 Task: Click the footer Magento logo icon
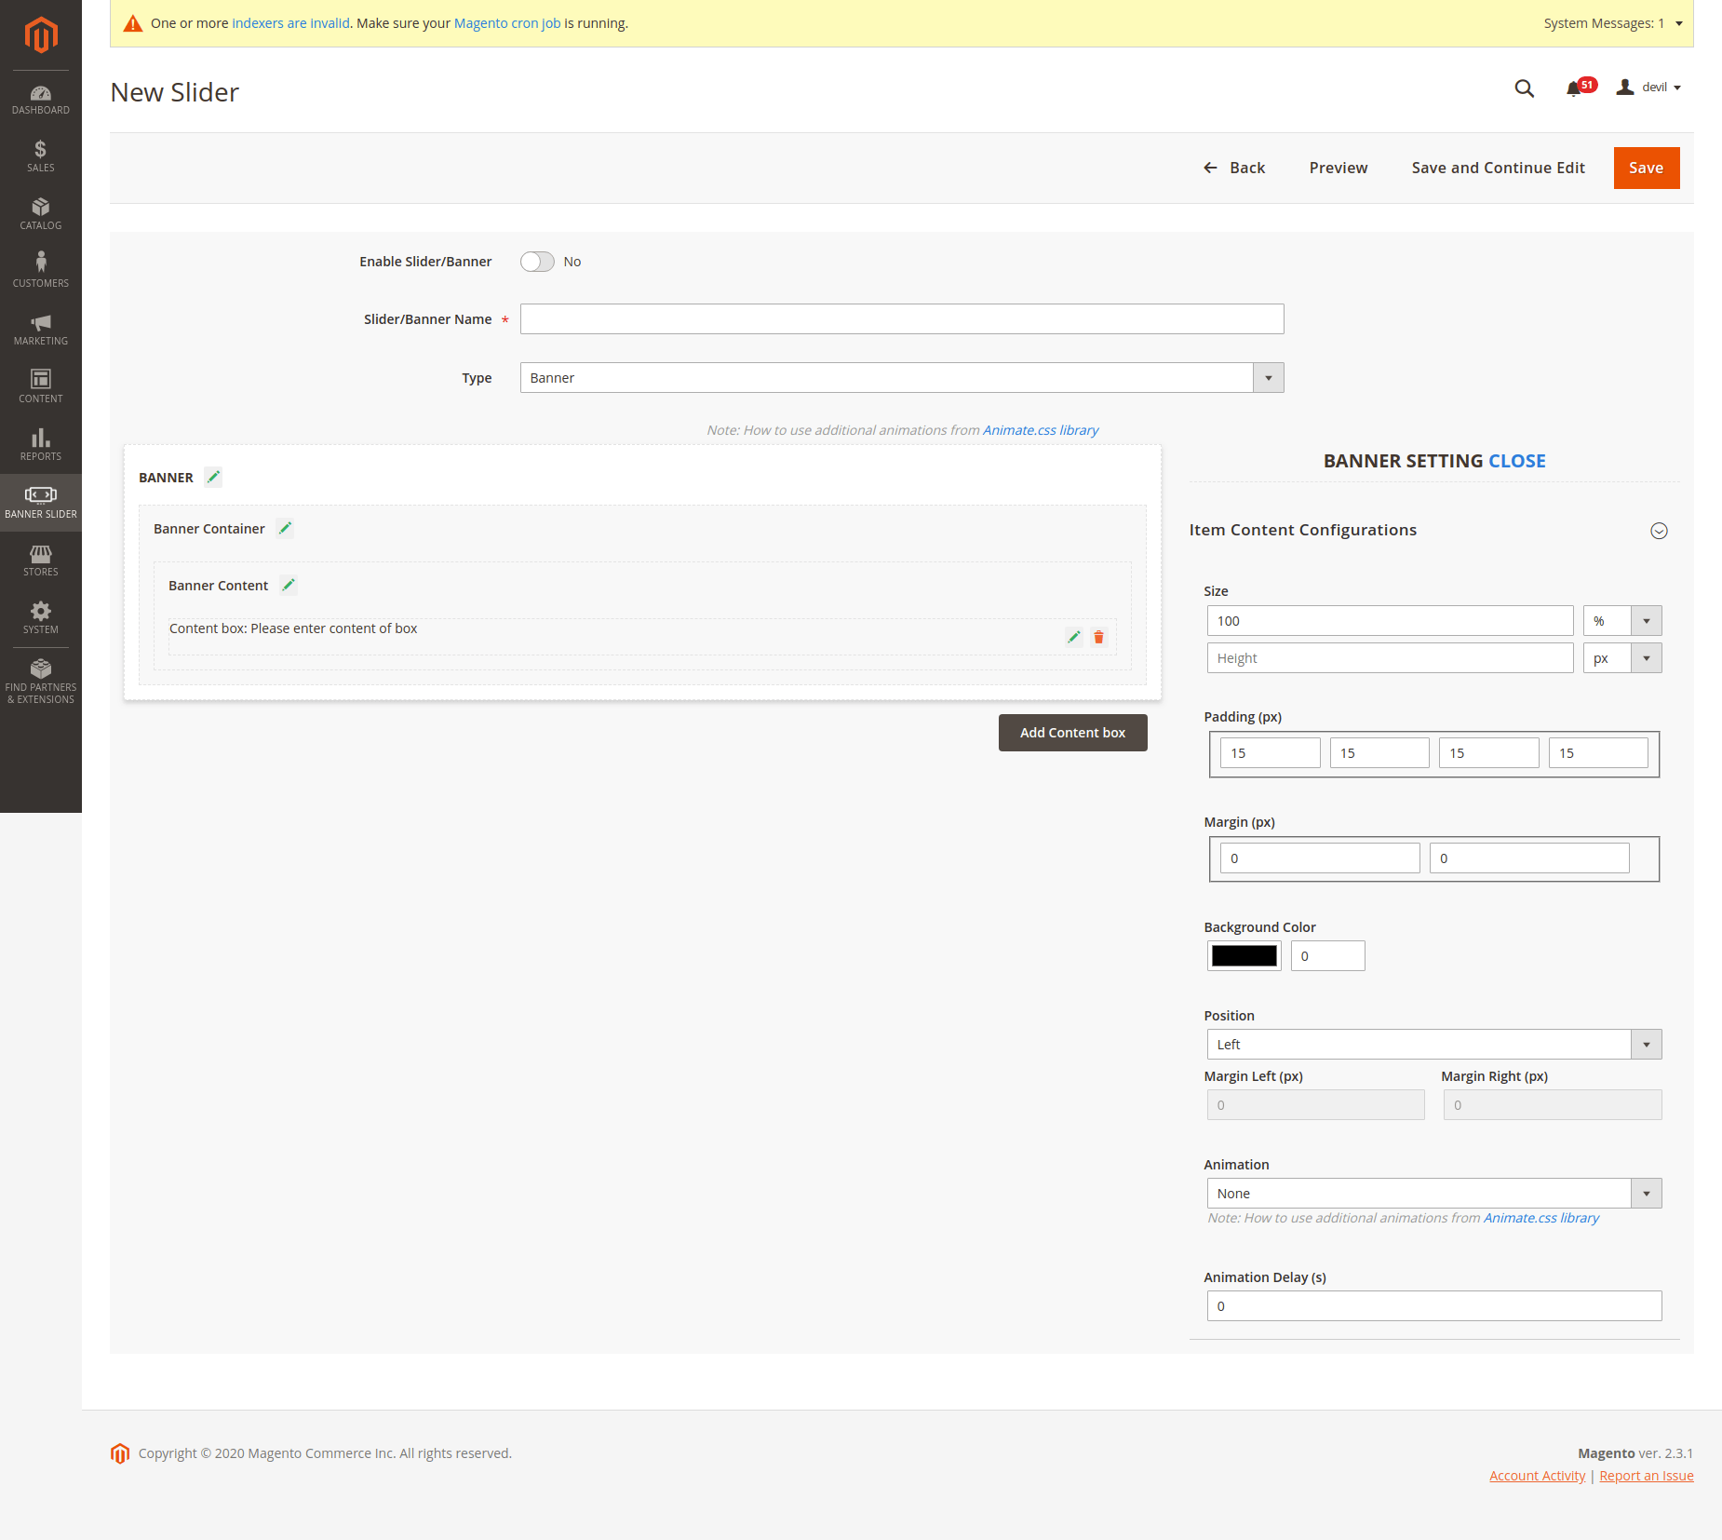120,1453
